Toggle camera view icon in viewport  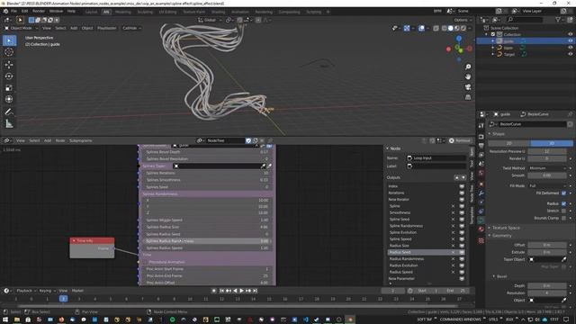coord(468,87)
